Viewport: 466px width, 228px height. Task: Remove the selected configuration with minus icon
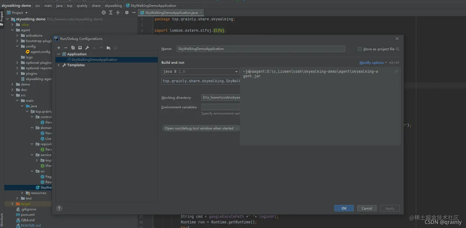pos(66,48)
